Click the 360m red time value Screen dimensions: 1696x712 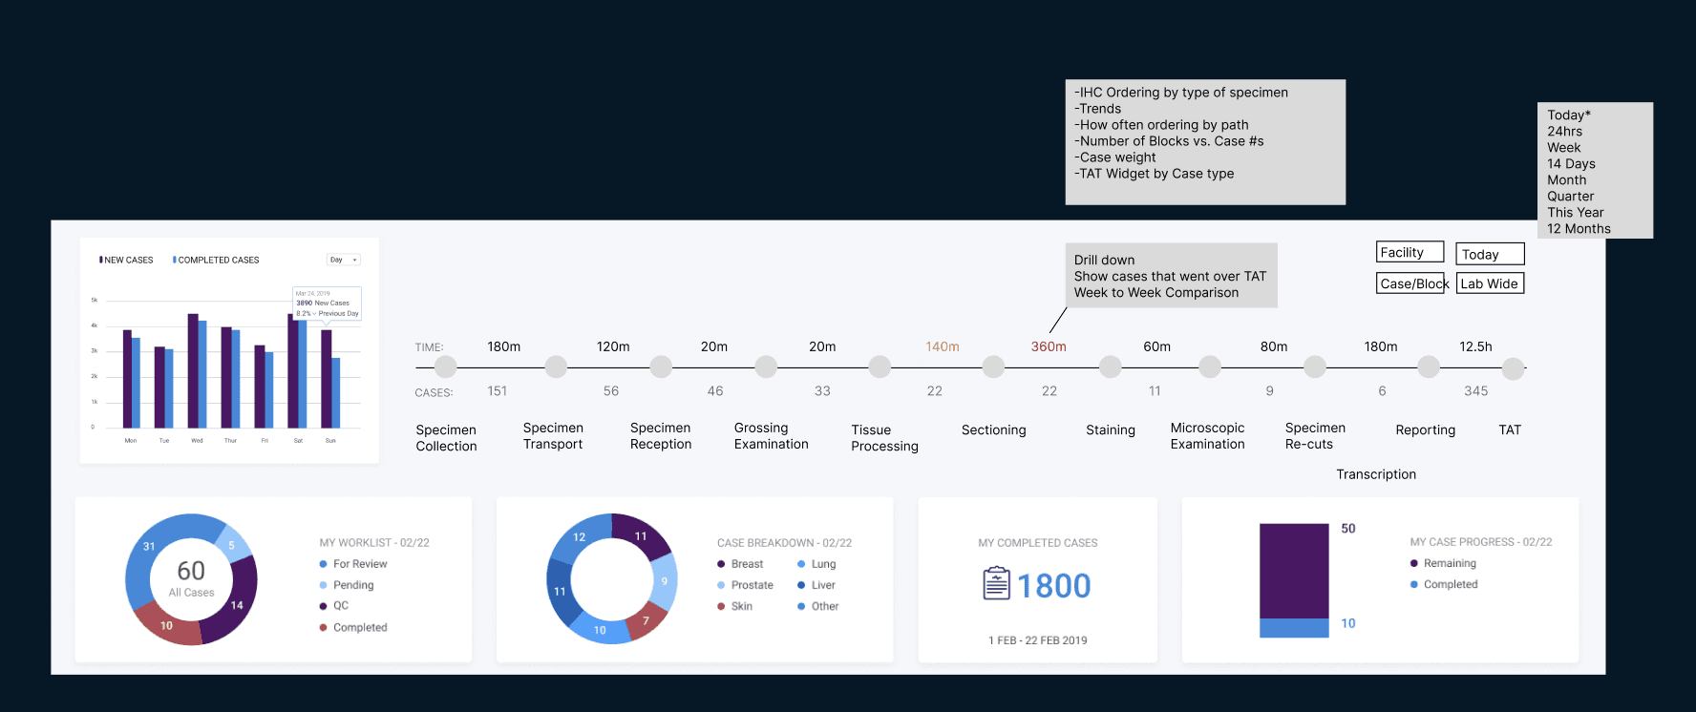[1049, 346]
